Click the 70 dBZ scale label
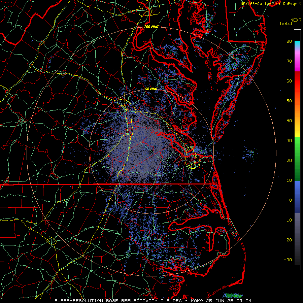The width and height of the screenshot is (303, 303). coord(289,61)
